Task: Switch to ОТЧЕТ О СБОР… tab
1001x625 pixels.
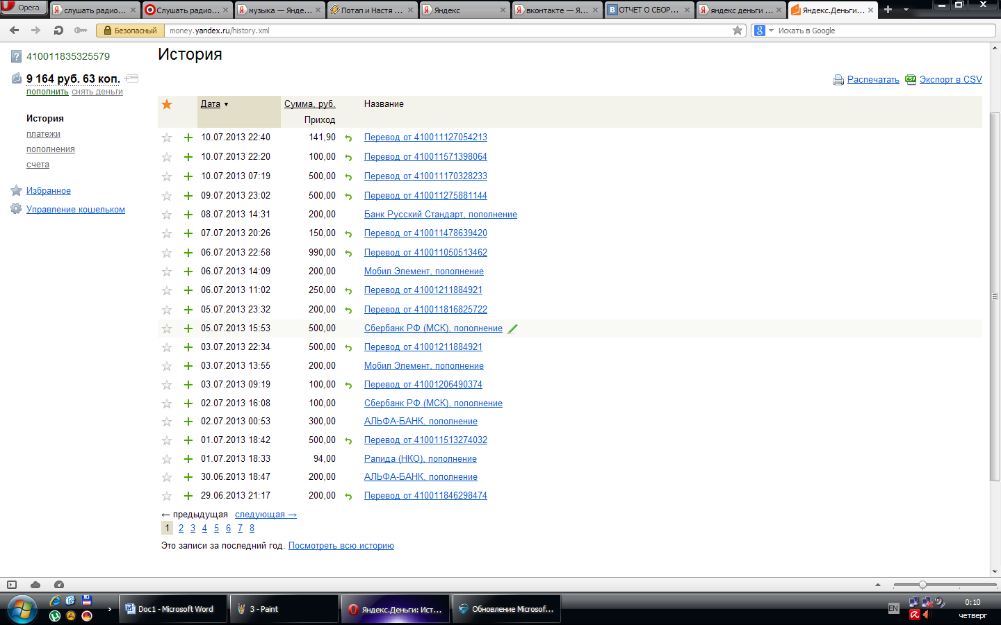Action: (x=649, y=10)
